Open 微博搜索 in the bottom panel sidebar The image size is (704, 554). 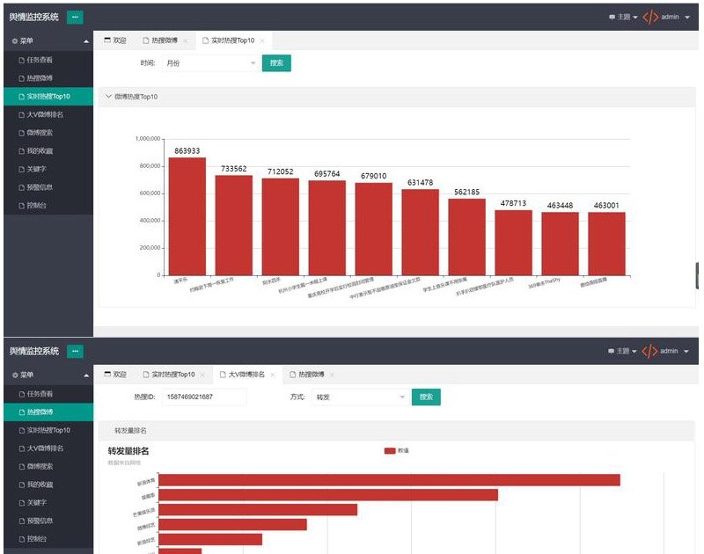click(48, 467)
